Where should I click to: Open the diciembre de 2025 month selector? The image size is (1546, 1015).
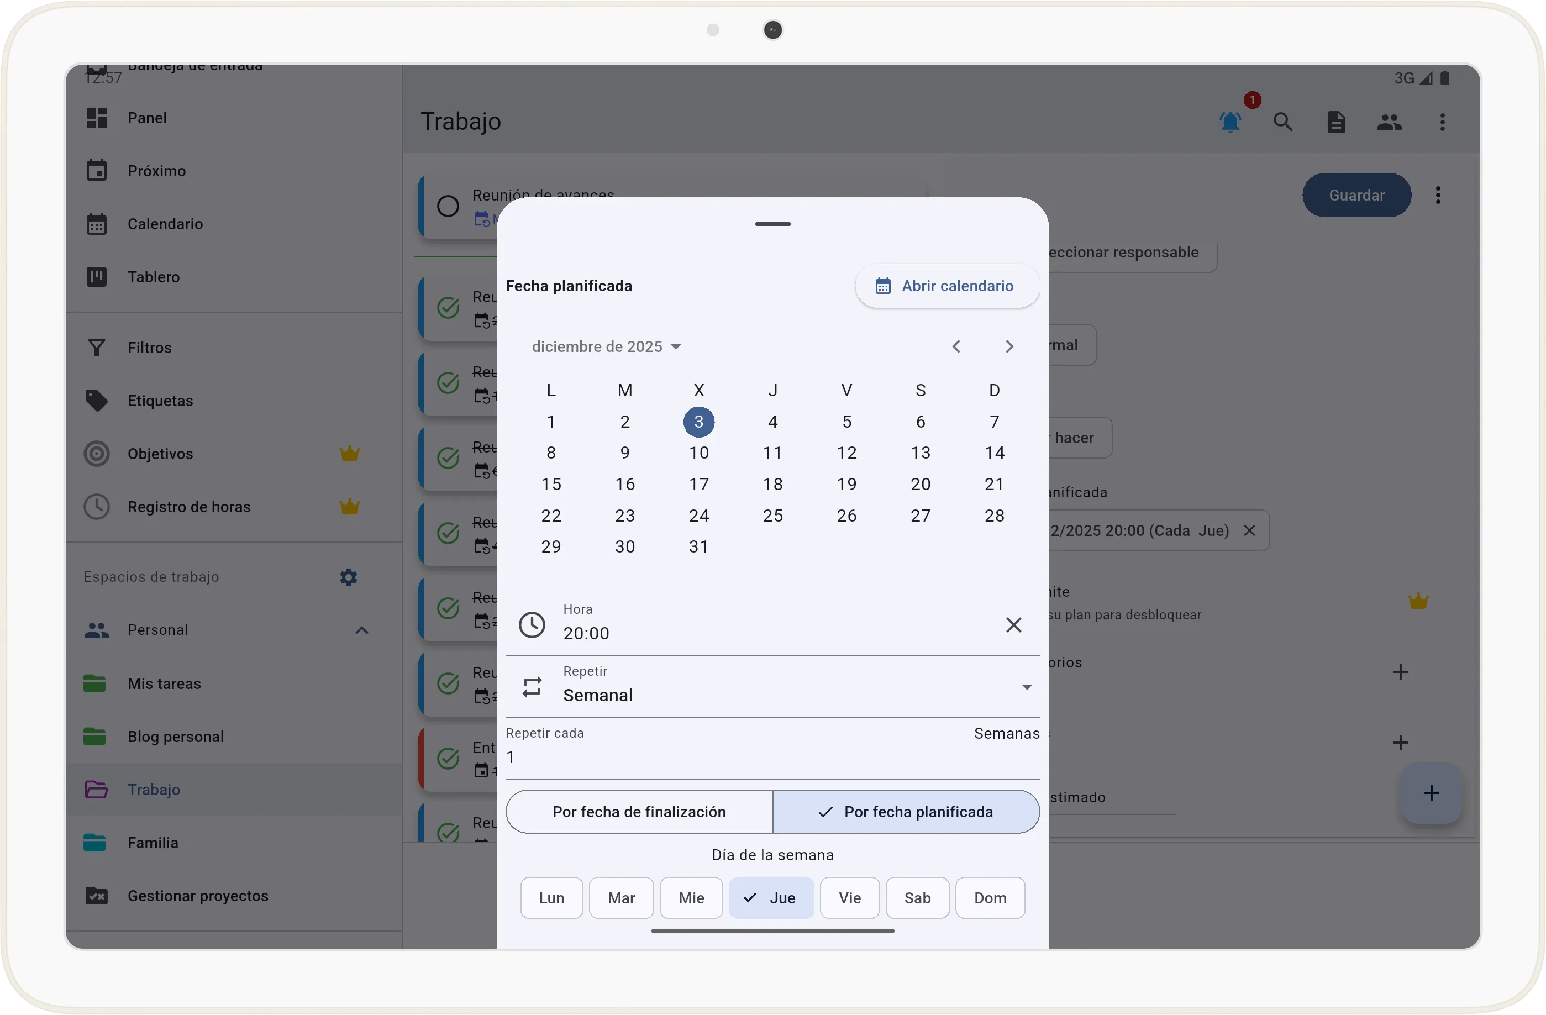[x=606, y=346]
